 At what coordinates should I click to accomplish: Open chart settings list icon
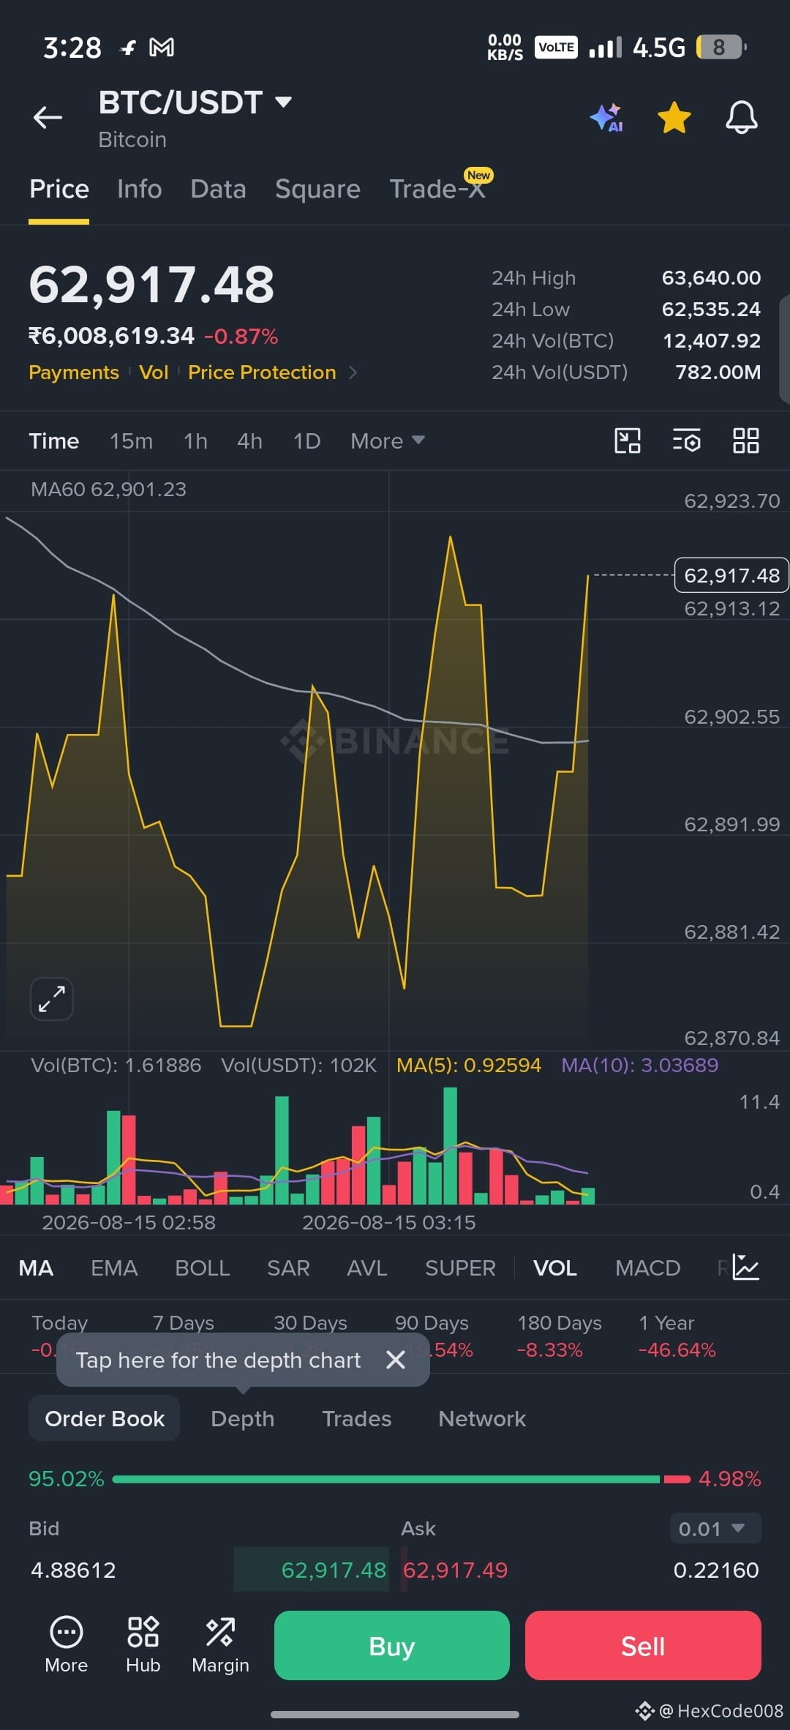pyautogui.click(x=686, y=441)
